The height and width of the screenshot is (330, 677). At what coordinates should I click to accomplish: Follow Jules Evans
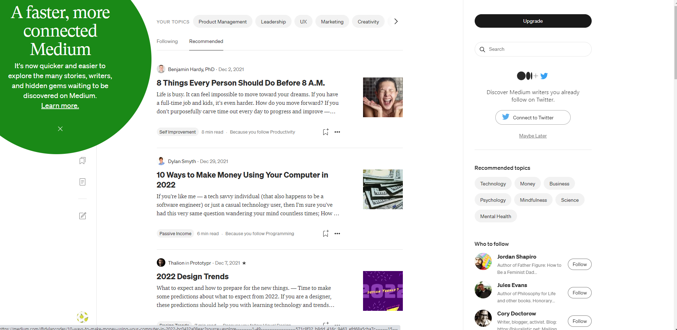click(580, 293)
